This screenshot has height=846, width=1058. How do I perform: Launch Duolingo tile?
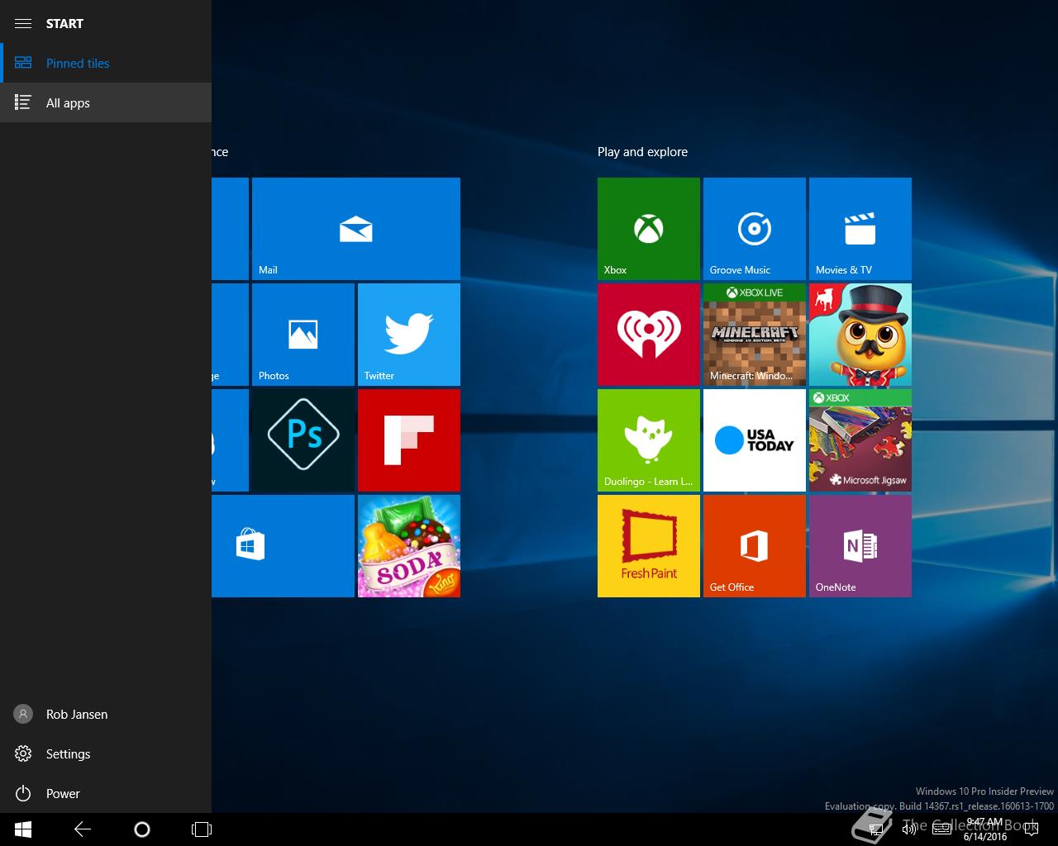649,440
